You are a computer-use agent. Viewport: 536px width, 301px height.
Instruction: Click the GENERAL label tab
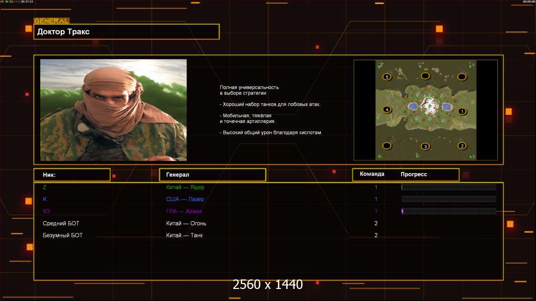[51, 21]
